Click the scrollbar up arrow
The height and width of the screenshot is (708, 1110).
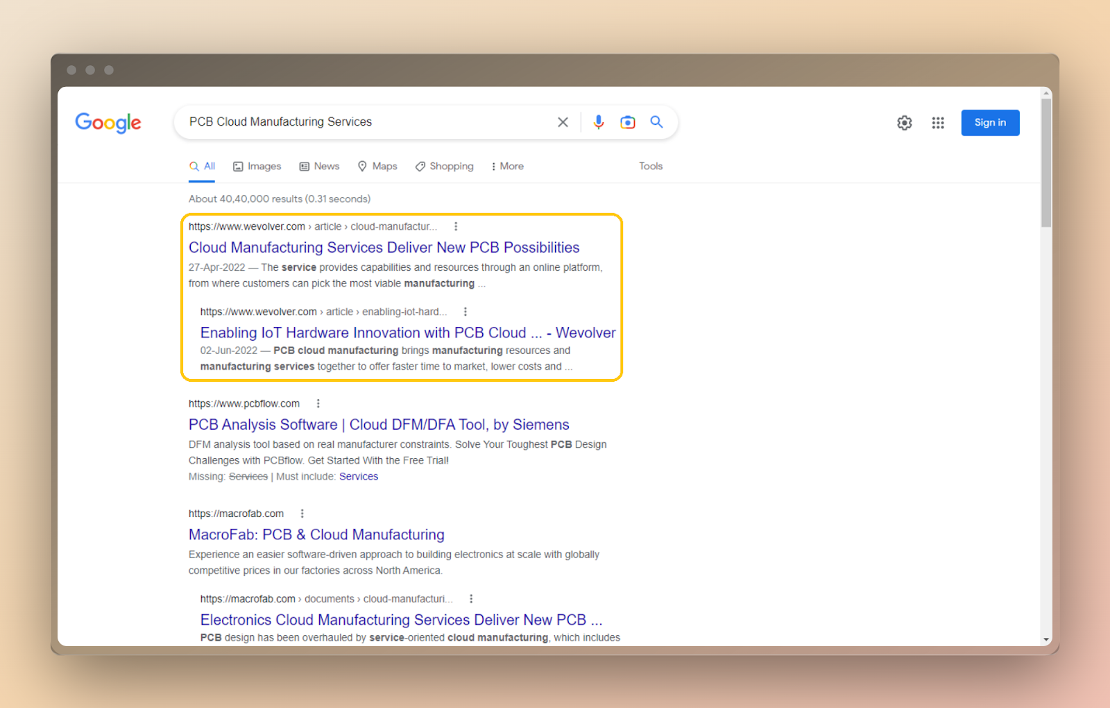tap(1046, 92)
